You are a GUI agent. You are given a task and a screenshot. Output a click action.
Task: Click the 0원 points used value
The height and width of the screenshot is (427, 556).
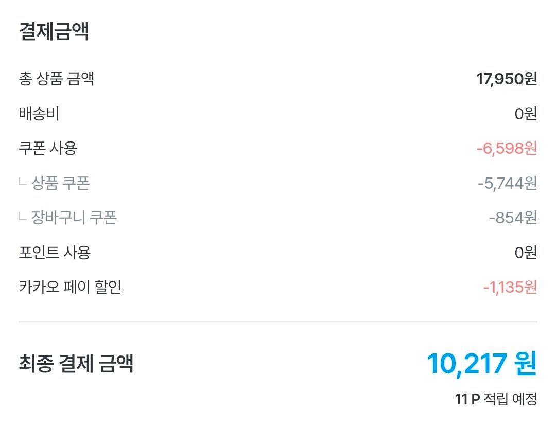526,253
